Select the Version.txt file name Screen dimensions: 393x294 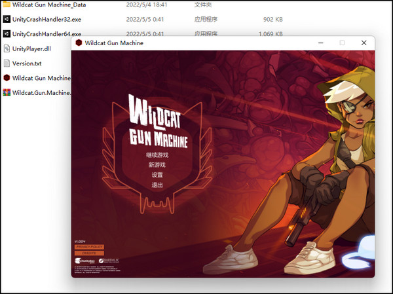[27, 64]
